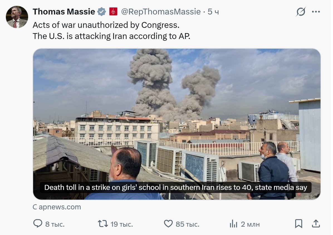Image resolution: width=333 pixels, height=235 pixels.
Task: Click the repost arrows icon
Action: (x=103, y=224)
